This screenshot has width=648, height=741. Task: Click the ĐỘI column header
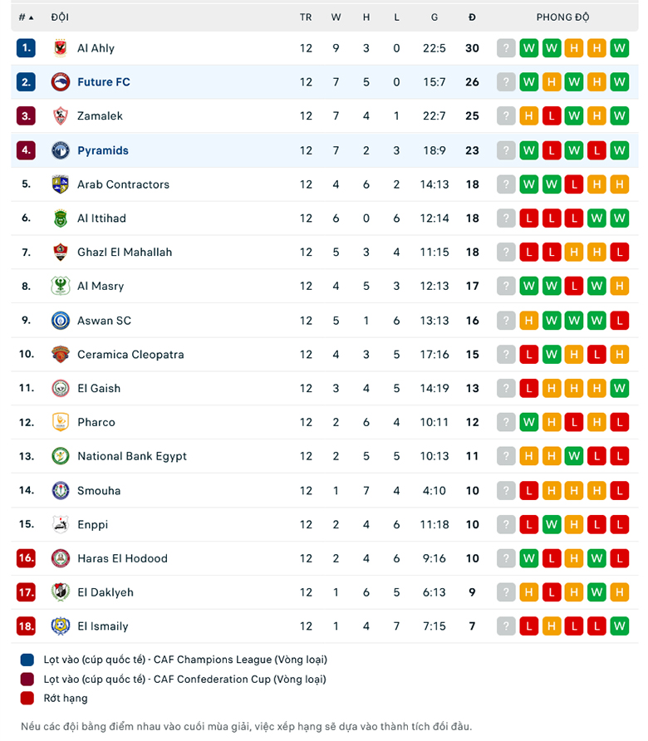[x=60, y=17]
